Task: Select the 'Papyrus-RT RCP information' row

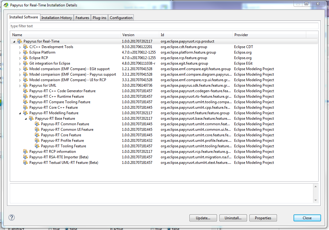Action: pyautogui.click(x=164, y=151)
